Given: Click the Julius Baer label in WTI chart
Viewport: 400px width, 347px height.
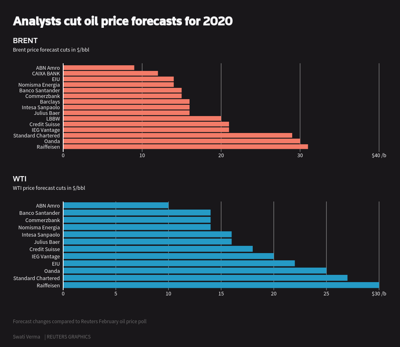Looking at the screenshot, I should pos(47,242).
